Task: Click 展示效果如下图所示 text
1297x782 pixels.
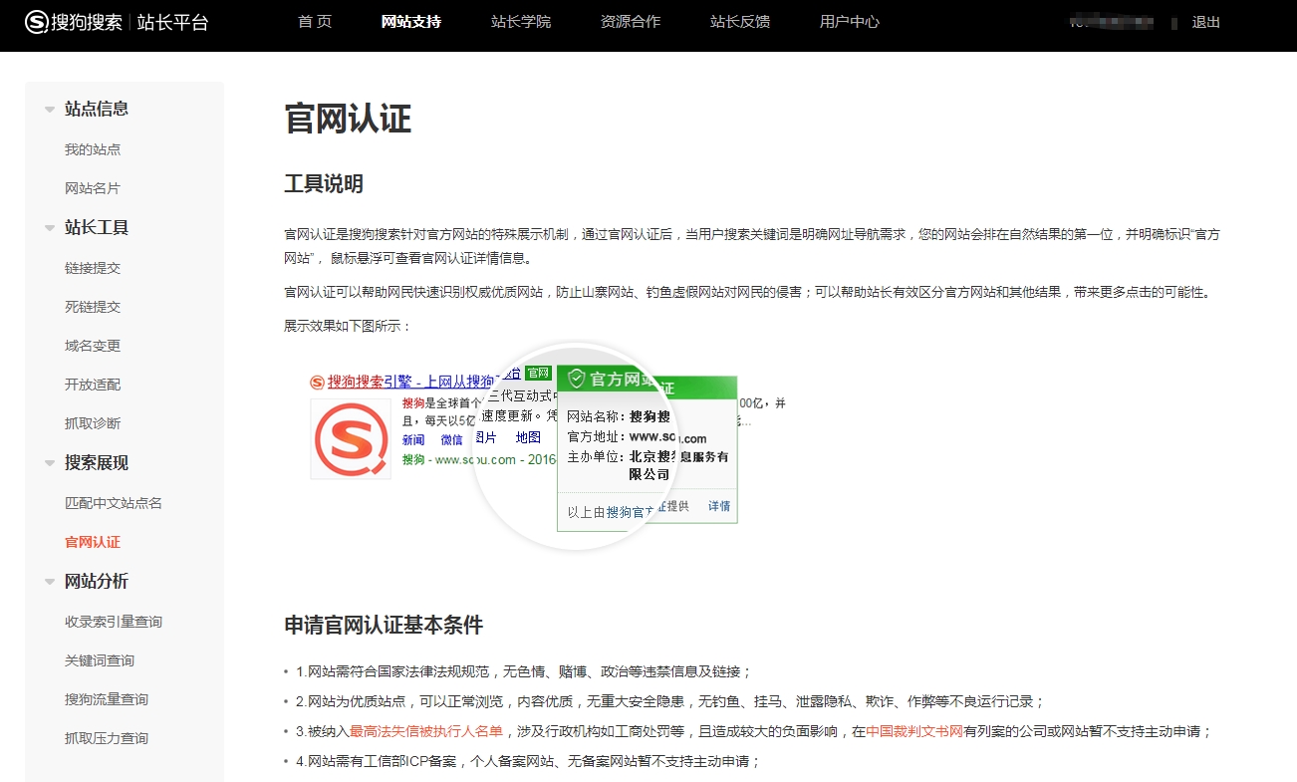Action: click(348, 326)
